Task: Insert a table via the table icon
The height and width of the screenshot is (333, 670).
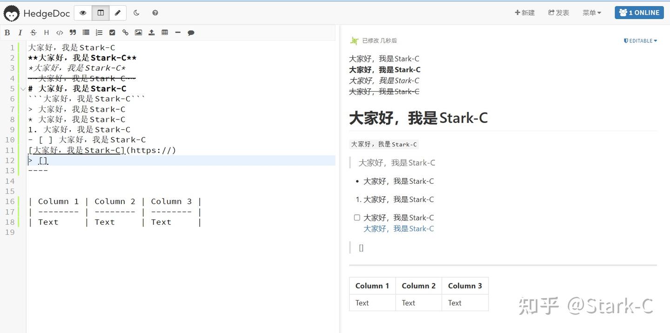Action: click(165, 32)
